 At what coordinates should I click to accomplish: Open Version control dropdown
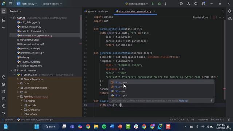(52, 4)
